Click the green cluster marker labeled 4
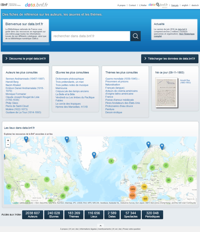This screenshot has width=200, height=232. point(111,161)
